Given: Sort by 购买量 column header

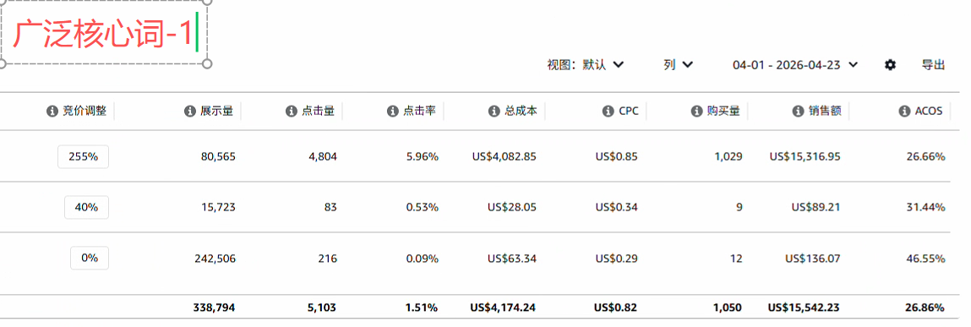Looking at the screenshot, I should point(723,111).
